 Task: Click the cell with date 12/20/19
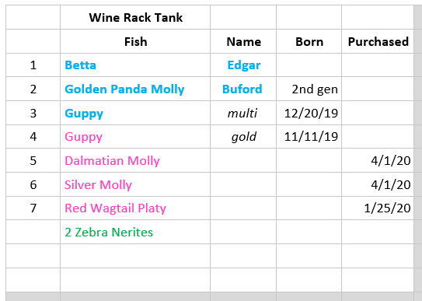point(309,113)
